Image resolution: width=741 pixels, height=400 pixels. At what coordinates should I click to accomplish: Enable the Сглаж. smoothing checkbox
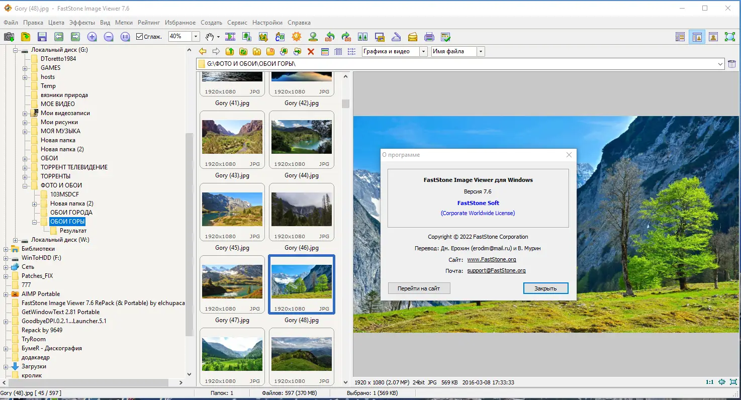click(x=139, y=36)
